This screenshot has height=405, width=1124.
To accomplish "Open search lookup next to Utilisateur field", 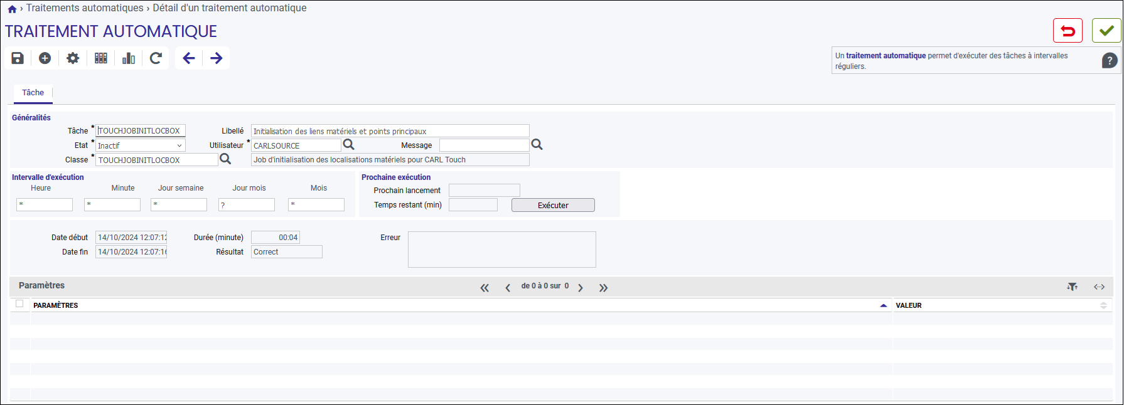I will tap(349, 145).
